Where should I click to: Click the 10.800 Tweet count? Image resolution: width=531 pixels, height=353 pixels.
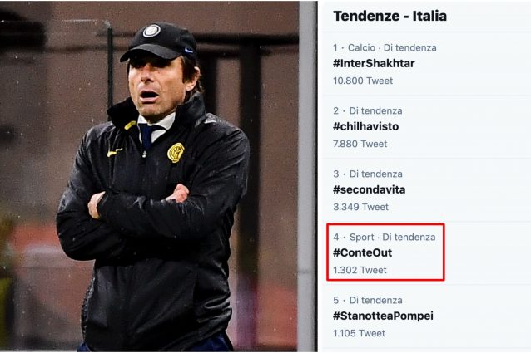[363, 81]
